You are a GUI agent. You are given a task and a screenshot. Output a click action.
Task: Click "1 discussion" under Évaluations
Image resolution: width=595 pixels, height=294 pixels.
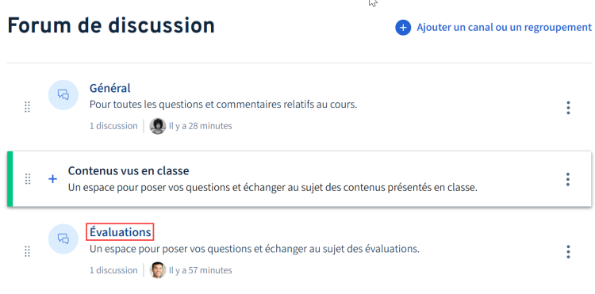(113, 270)
